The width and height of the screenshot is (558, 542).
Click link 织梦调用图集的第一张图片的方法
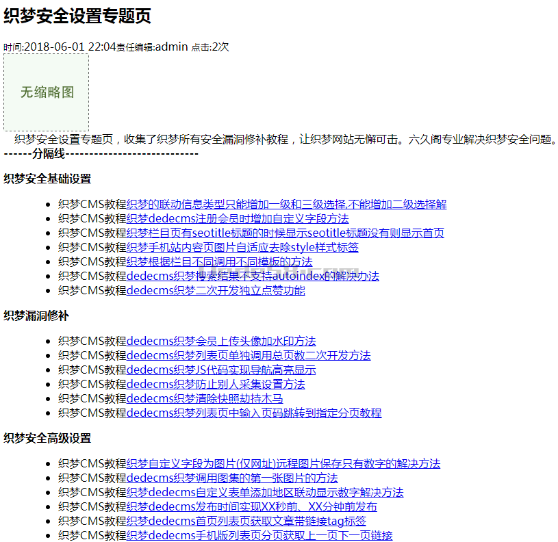[x=232, y=478]
